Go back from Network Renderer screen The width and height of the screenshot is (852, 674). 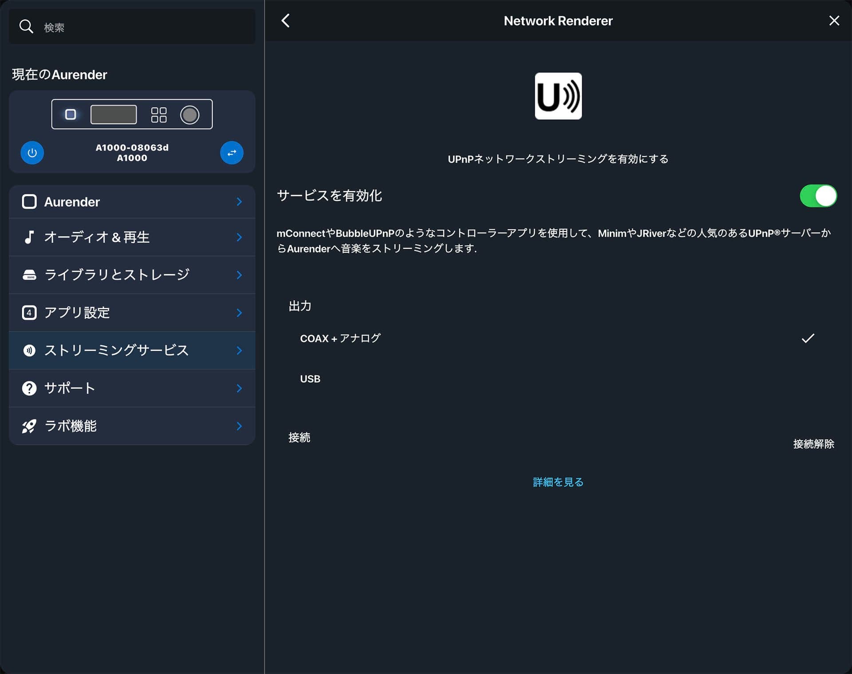pyautogui.click(x=285, y=20)
